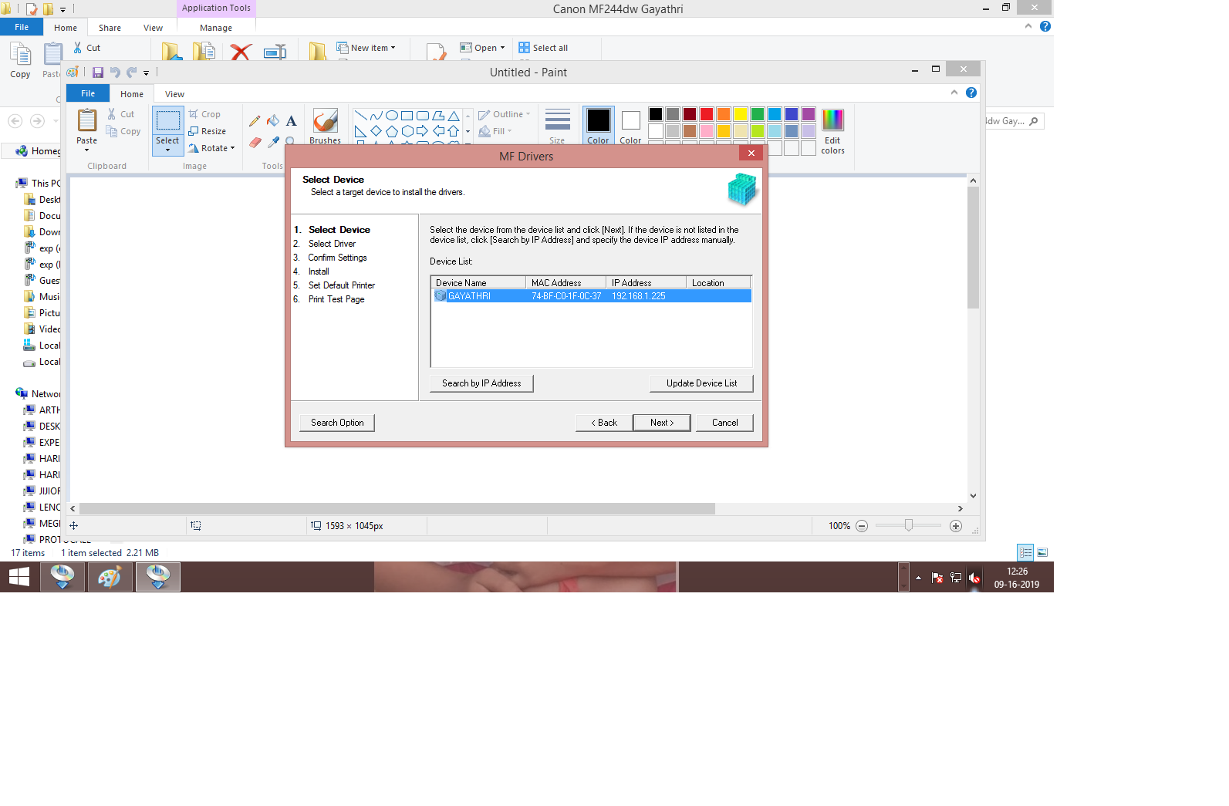Click Select all in Explorer ribbon

click(543, 48)
